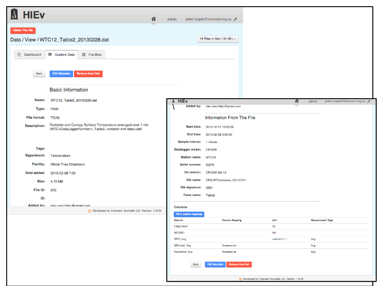Select the Serial number value 33278
This screenshot has height=286, width=382.
pyautogui.click(x=210, y=164)
